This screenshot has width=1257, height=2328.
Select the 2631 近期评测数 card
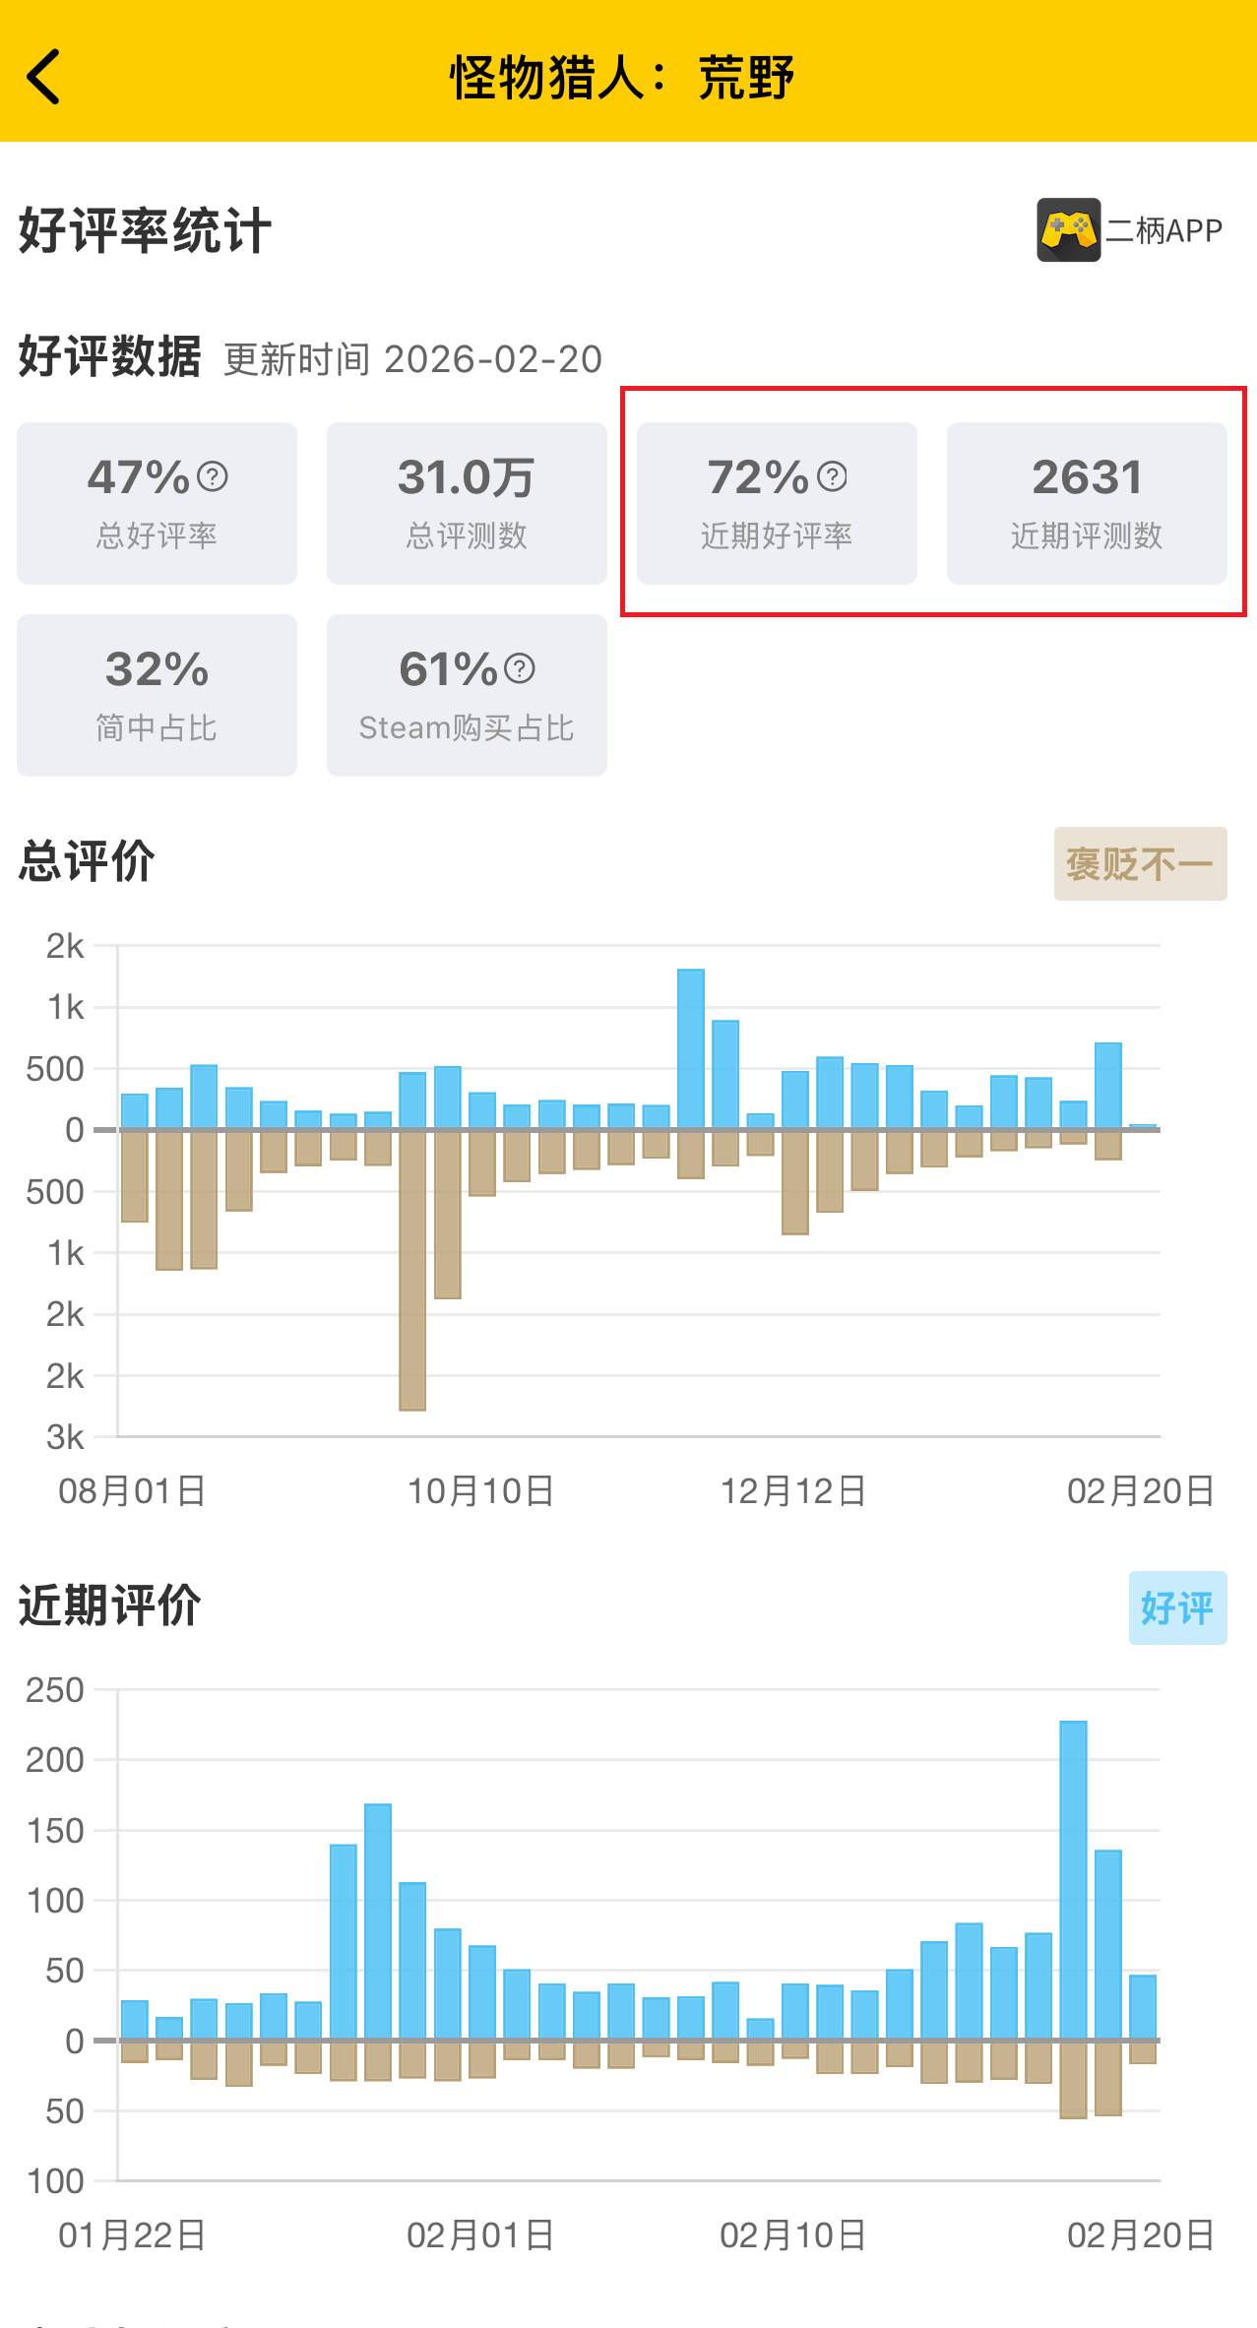click(1087, 504)
